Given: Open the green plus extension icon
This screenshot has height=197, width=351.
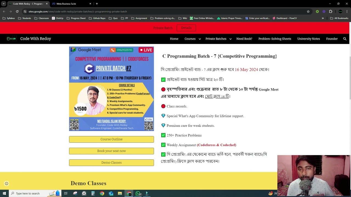Looking at the screenshot, I should tap(317, 11).
